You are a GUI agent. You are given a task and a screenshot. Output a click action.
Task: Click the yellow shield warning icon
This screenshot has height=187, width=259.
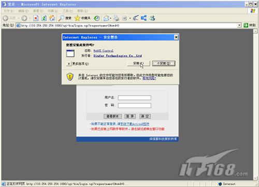point(70,77)
